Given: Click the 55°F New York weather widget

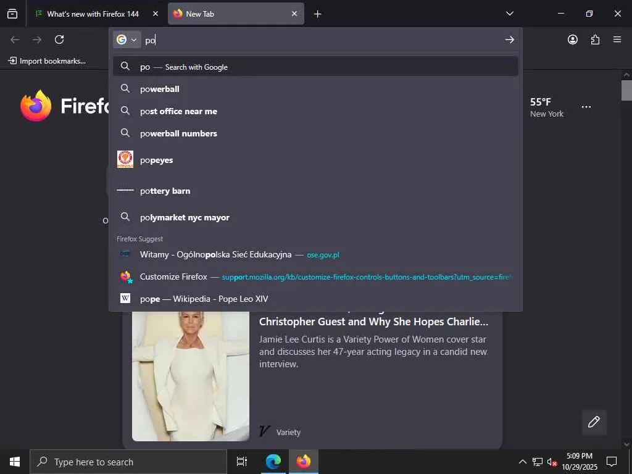Looking at the screenshot, I should tap(547, 107).
